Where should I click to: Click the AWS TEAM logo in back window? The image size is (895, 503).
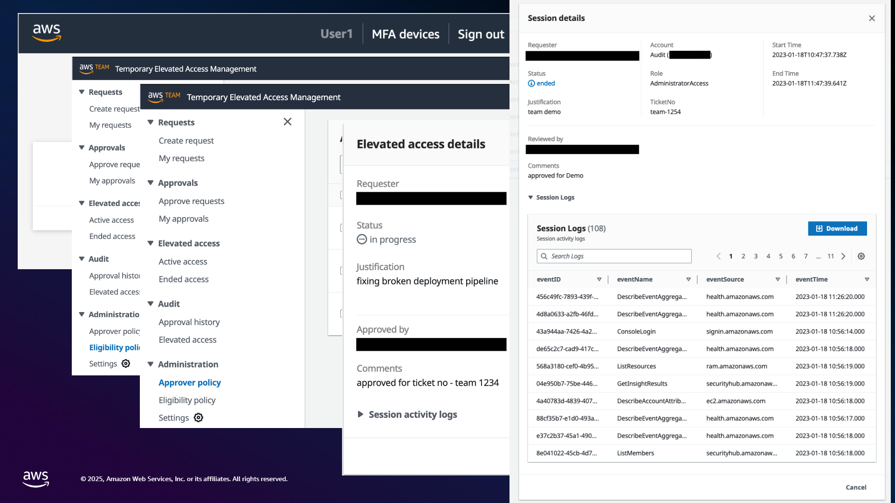pyautogui.click(x=94, y=68)
